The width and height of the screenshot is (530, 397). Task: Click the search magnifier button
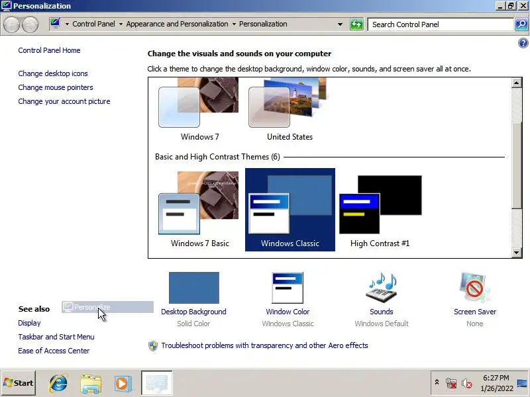(x=521, y=24)
